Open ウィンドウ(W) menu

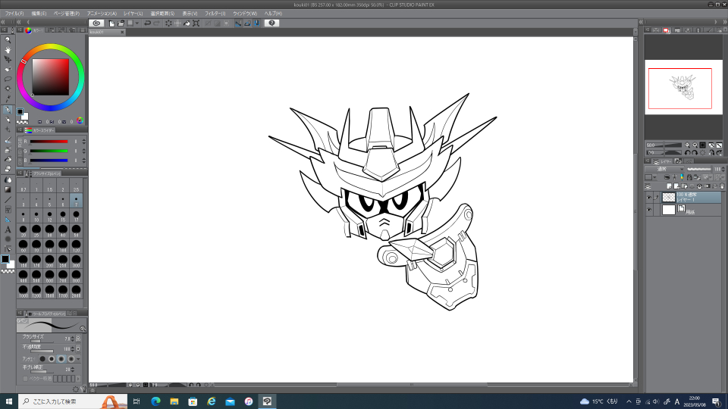click(x=245, y=14)
